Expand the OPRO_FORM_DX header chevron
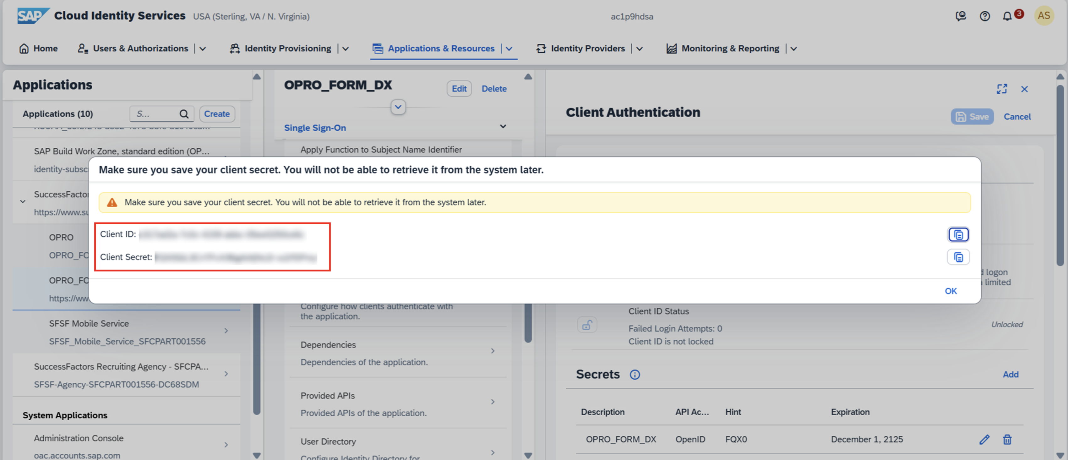This screenshot has width=1068, height=460. coord(398,107)
